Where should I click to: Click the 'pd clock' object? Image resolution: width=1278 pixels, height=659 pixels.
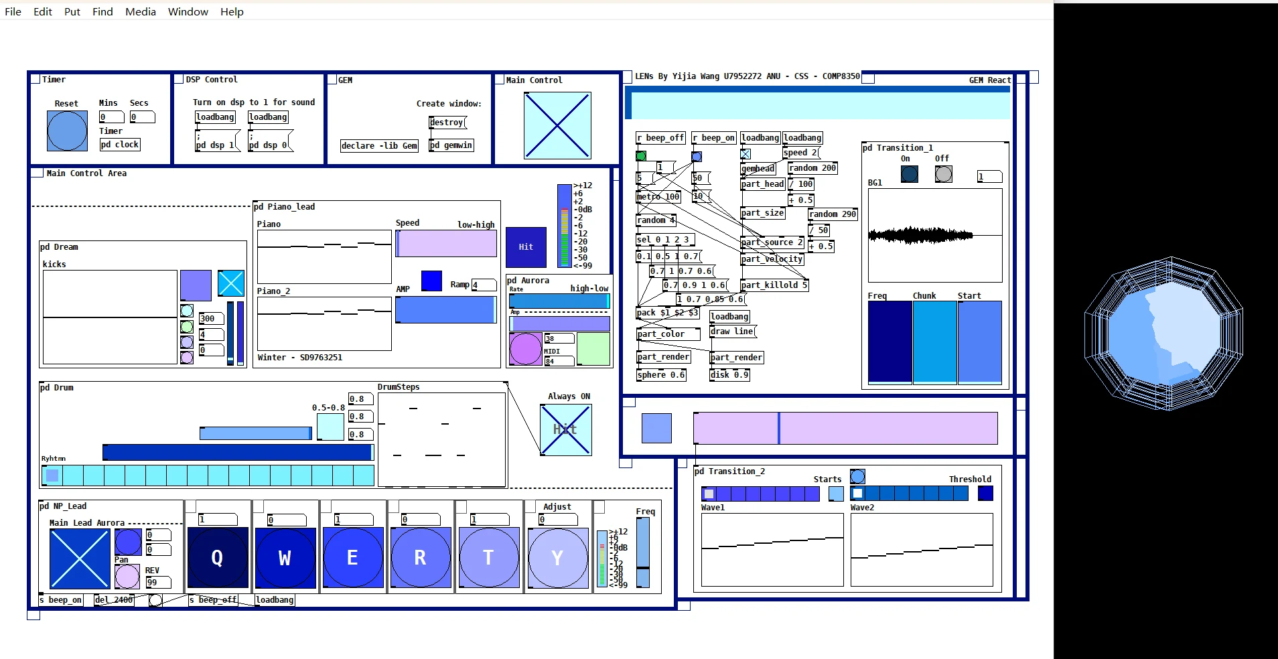click(121, 145)
